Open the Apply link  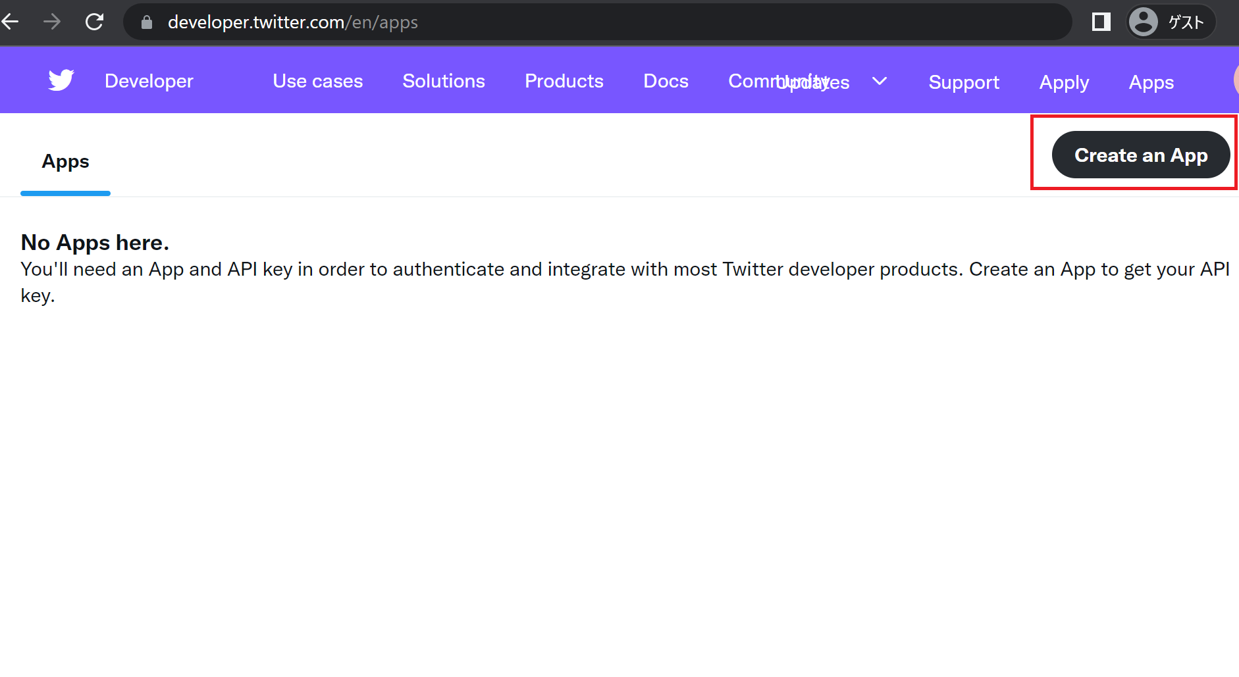[1063, 82]
